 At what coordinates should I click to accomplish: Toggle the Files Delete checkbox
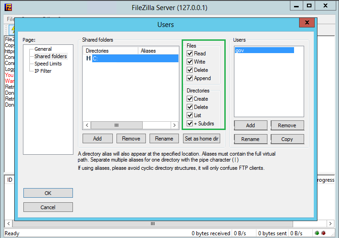coord(189,70)
